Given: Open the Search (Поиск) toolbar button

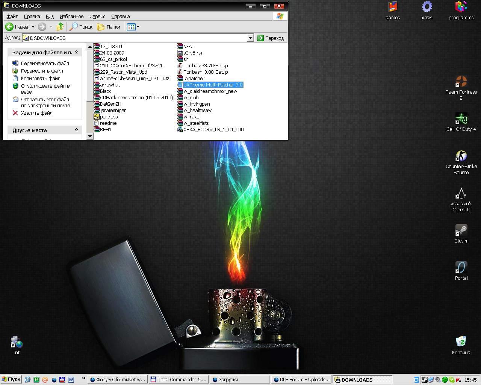Looking at the screenshot, I should pos(81,27).
